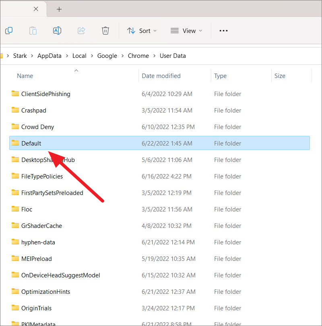Click the Paste icon in toolbar
This screenshot has height=326, width=322.
click(33, 31)
